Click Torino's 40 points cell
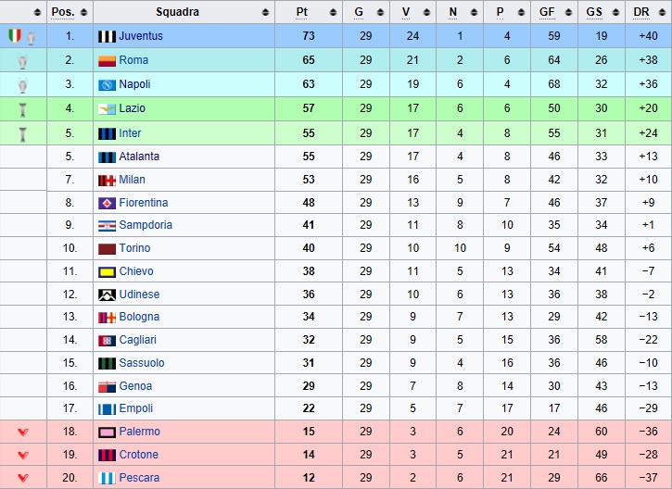Viewport: 672px width, 489px height. [309, 248]
